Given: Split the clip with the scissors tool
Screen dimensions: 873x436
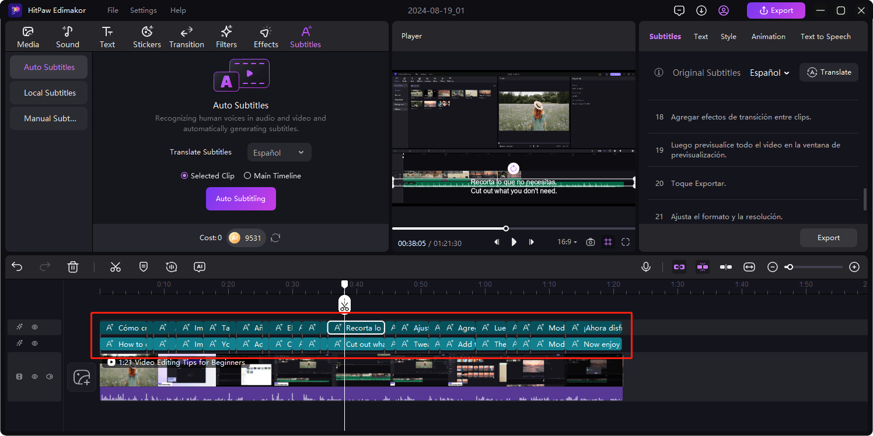Looking at the screenshot, I should pyautogui.click(x=116, y=266).
